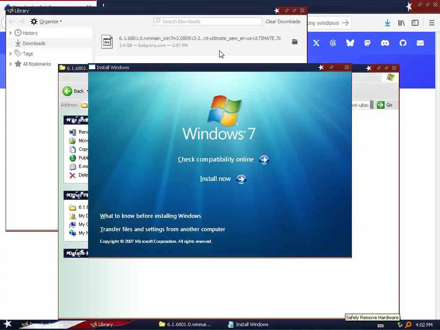Click the Copy task icon in Explorer
The width and height of the screenshot is (440, 330).
[72, 149]
